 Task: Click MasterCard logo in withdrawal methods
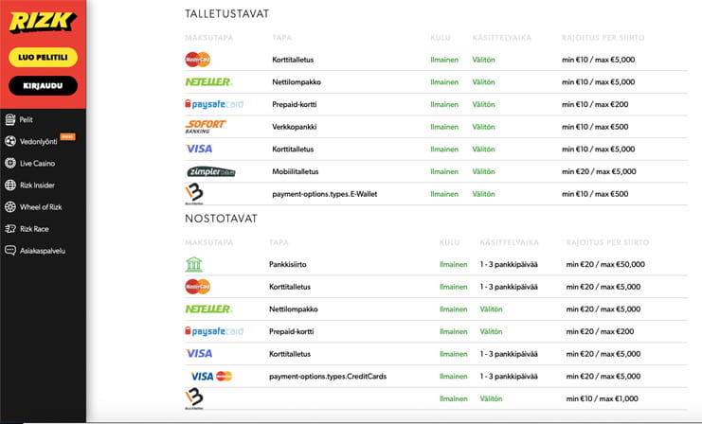[x=198, y=287]
